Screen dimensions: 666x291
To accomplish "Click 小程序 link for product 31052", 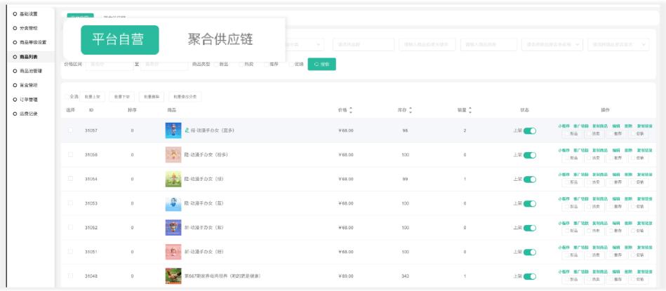I will click(x=564, y=223).
